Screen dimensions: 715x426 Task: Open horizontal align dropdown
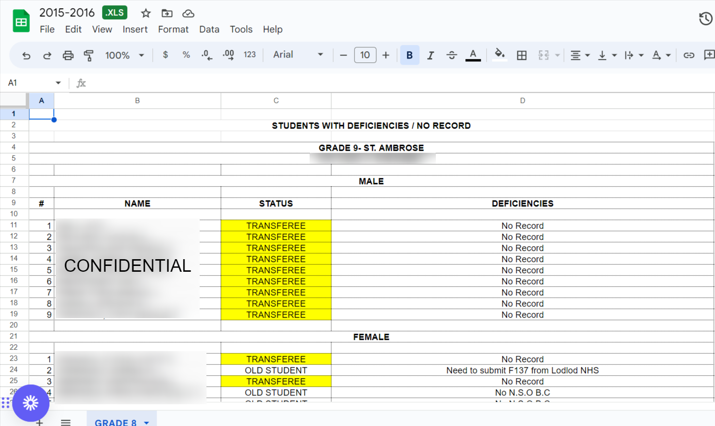point(580,55)
